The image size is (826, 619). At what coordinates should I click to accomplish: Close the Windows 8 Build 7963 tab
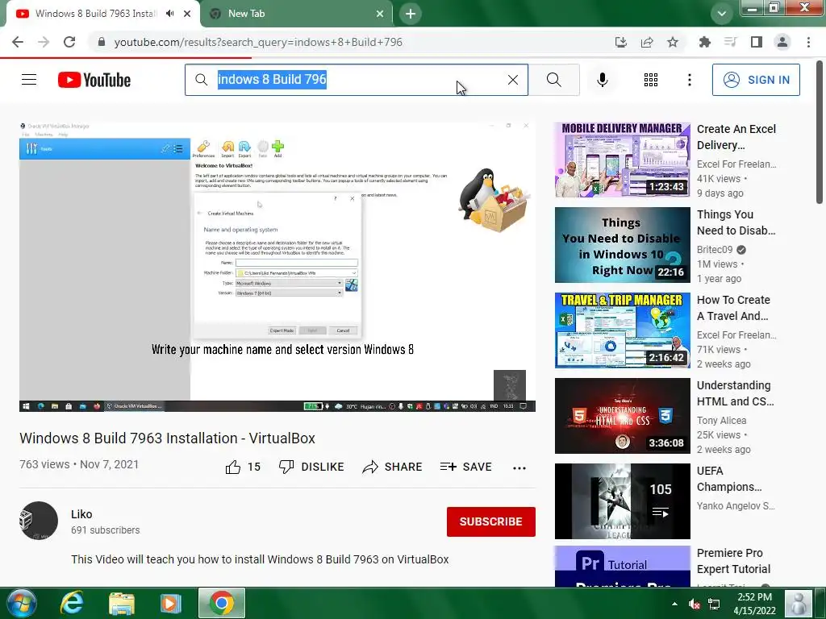(187, 14)
